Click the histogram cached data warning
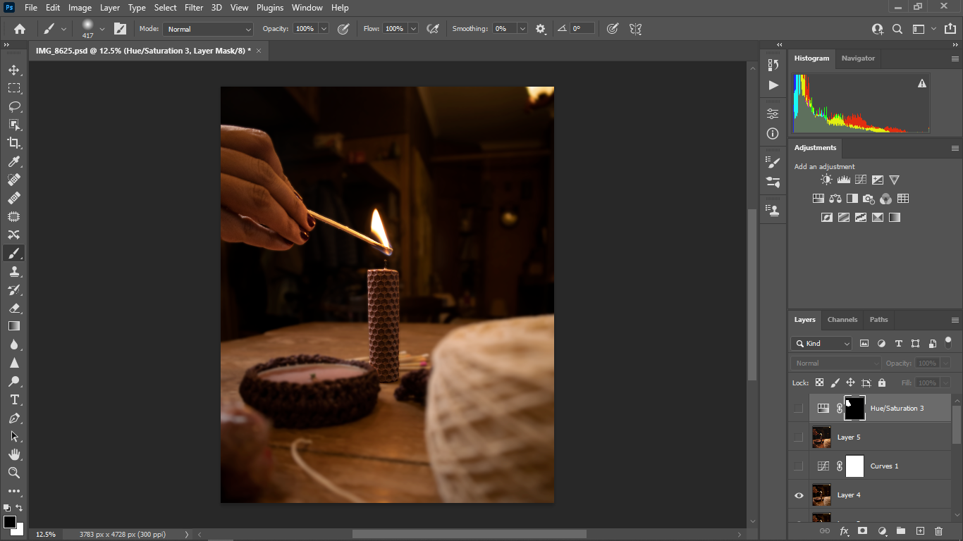Viewport: 963px width, 541px height. point(921,83)
